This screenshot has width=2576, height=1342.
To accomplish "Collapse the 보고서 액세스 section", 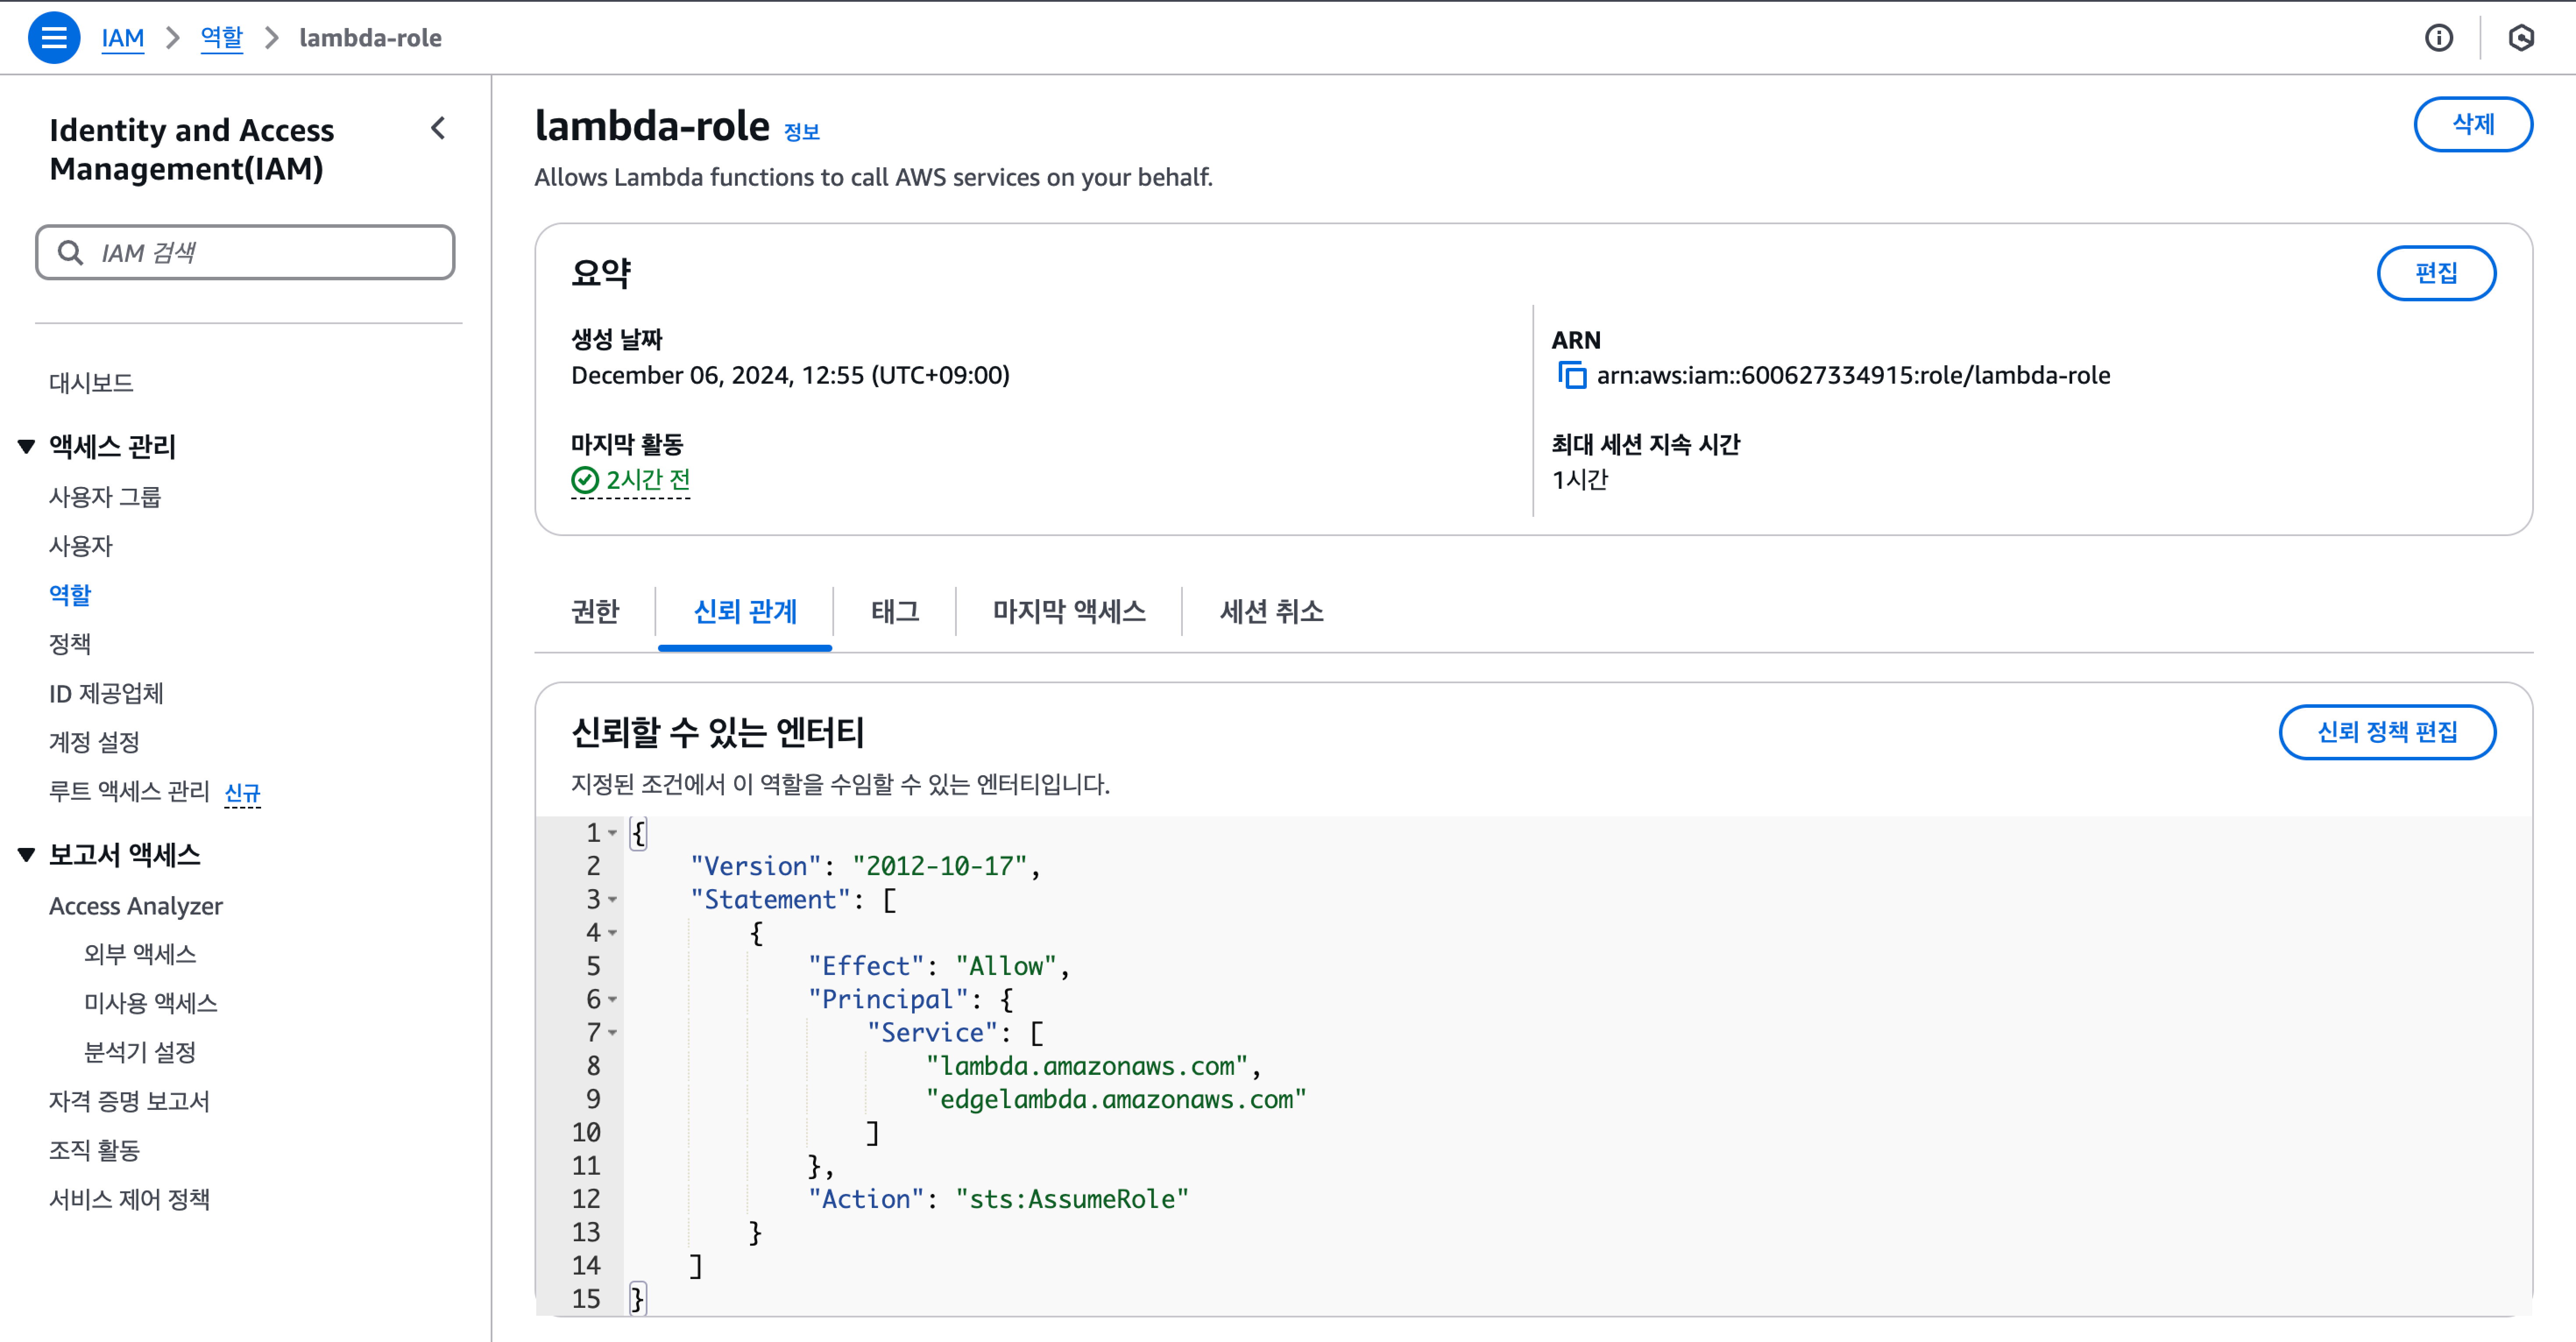I will [x=27, y=854].
